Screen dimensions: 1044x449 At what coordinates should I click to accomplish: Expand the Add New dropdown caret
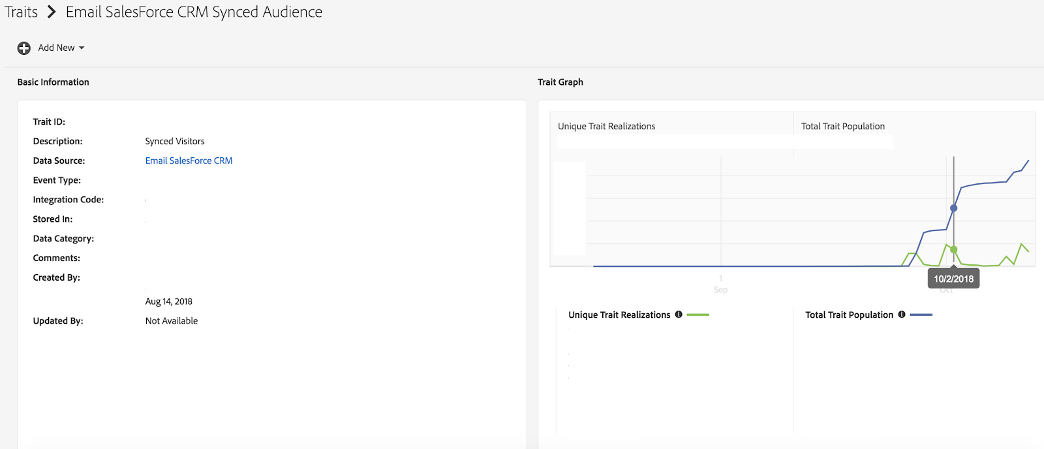click(82, 48)
